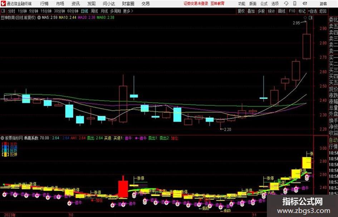This screenshot has height=217, width=338.
Task: Click the +自选 add-to-watchlist button
Action: [312, 11]
